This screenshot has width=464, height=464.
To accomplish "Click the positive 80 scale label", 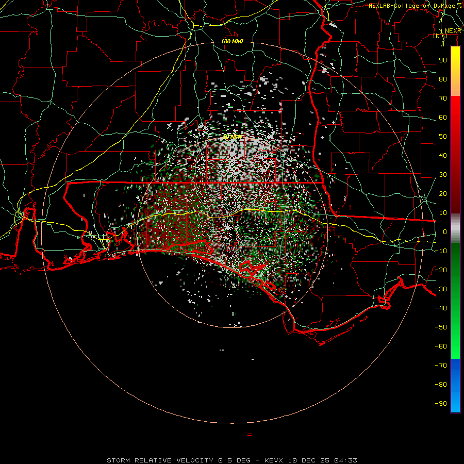I will pos(443,79).
